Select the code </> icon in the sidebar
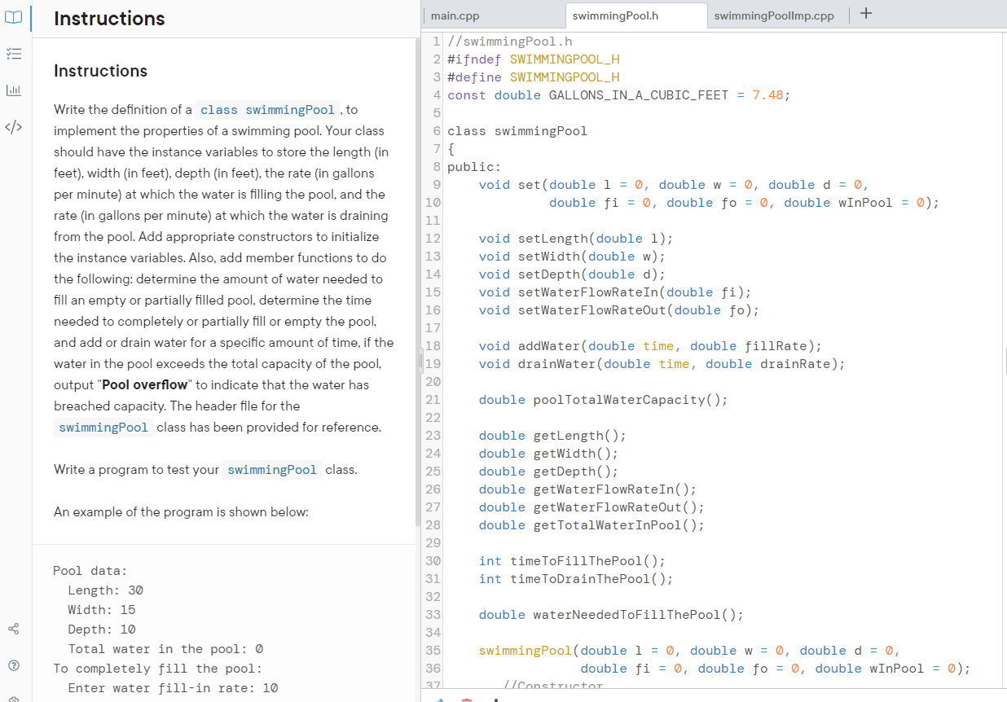This screenshot has height=702, width=1007. click(13, 126)
